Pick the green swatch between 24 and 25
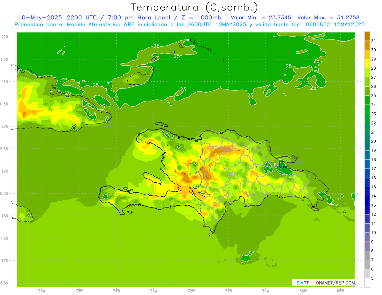Image resolution: width=382 pixels, height=295 pixels. click(367, 100)
